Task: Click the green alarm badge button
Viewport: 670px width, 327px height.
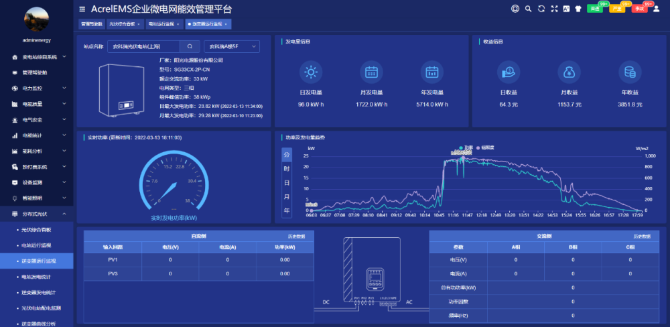Action: [594, 9]
